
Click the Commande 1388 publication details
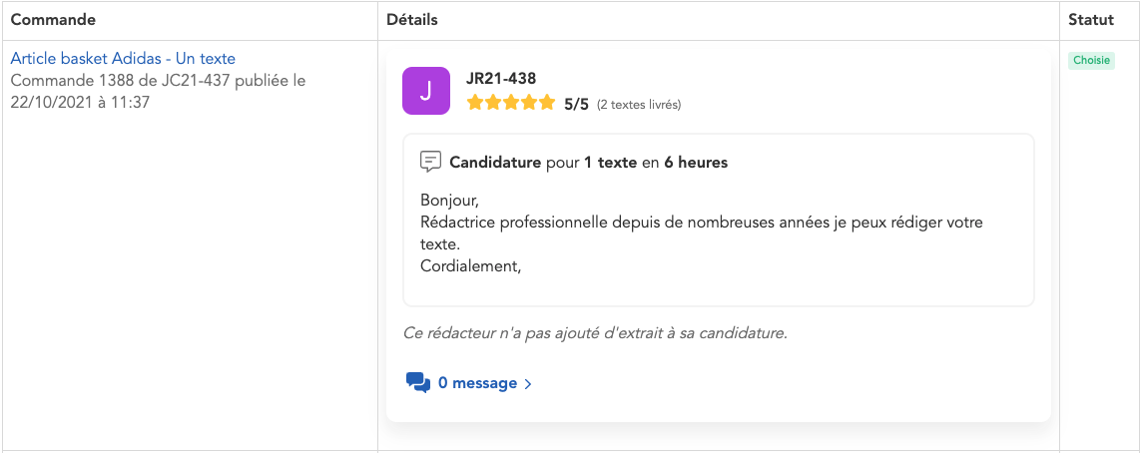pos(158,92)
